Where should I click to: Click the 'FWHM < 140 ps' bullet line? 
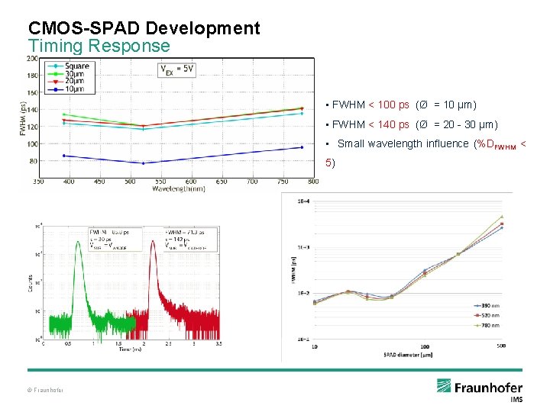pos(412,124)
